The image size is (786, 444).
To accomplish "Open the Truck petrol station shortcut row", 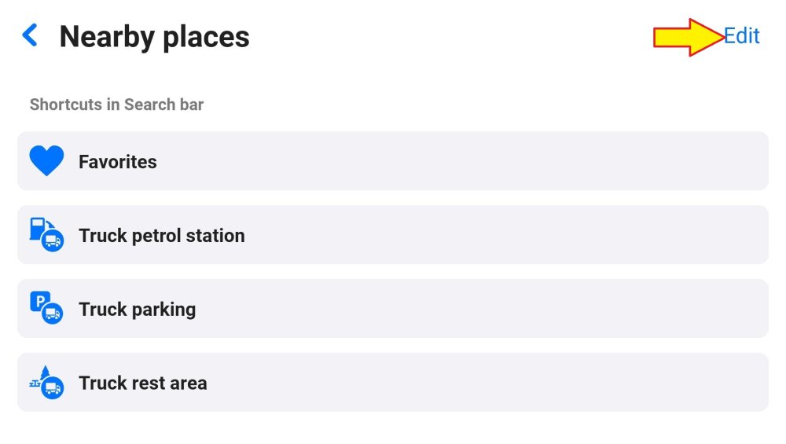I will 393,235.
